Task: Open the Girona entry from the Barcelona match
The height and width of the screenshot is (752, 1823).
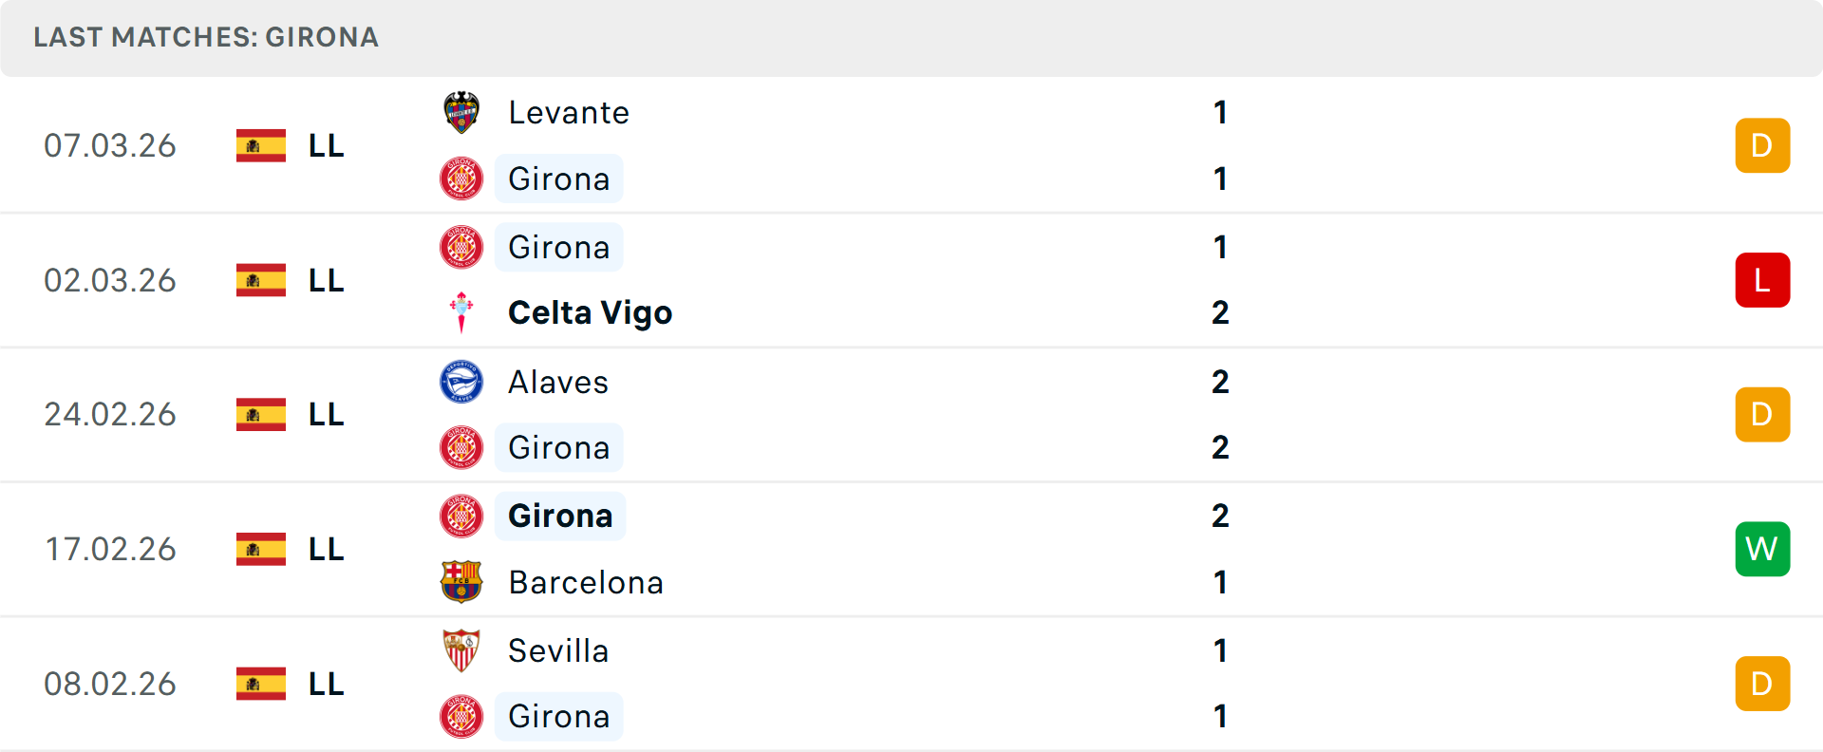Action: coord(559,516)
